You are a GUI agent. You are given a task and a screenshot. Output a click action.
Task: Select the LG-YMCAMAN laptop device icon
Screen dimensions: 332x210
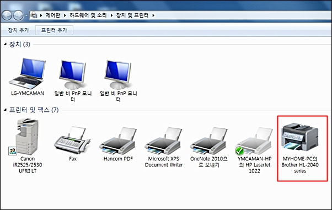[28, 73]
